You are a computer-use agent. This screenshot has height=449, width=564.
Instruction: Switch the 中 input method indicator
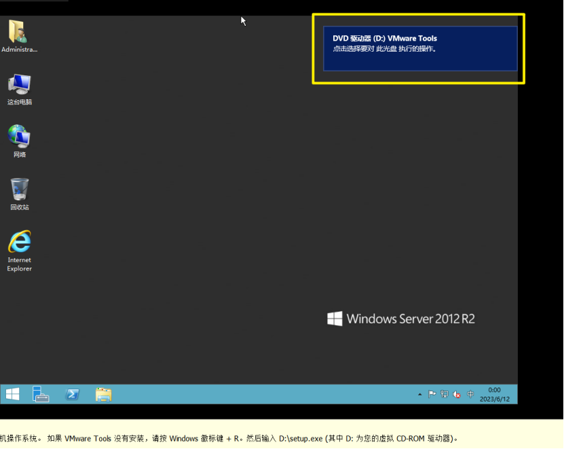(x=470, y=394)
